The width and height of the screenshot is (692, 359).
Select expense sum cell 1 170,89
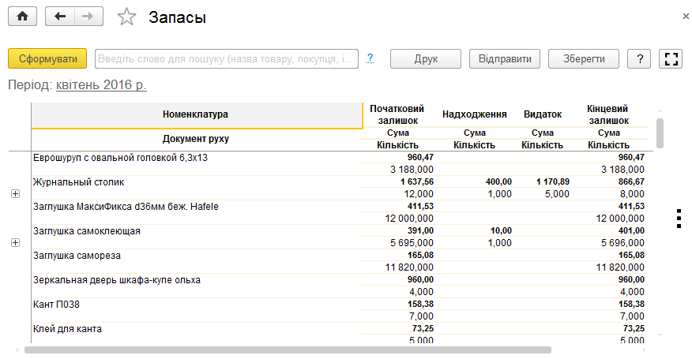tap(552, 181)
